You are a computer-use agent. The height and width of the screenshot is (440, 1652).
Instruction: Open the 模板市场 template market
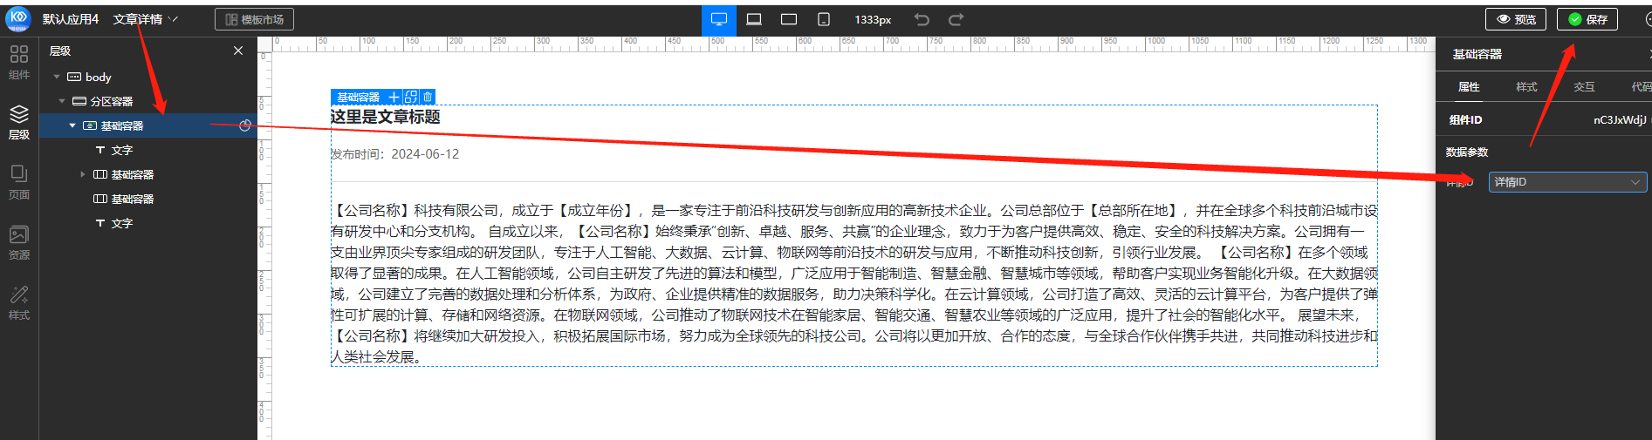pos(254,19)
